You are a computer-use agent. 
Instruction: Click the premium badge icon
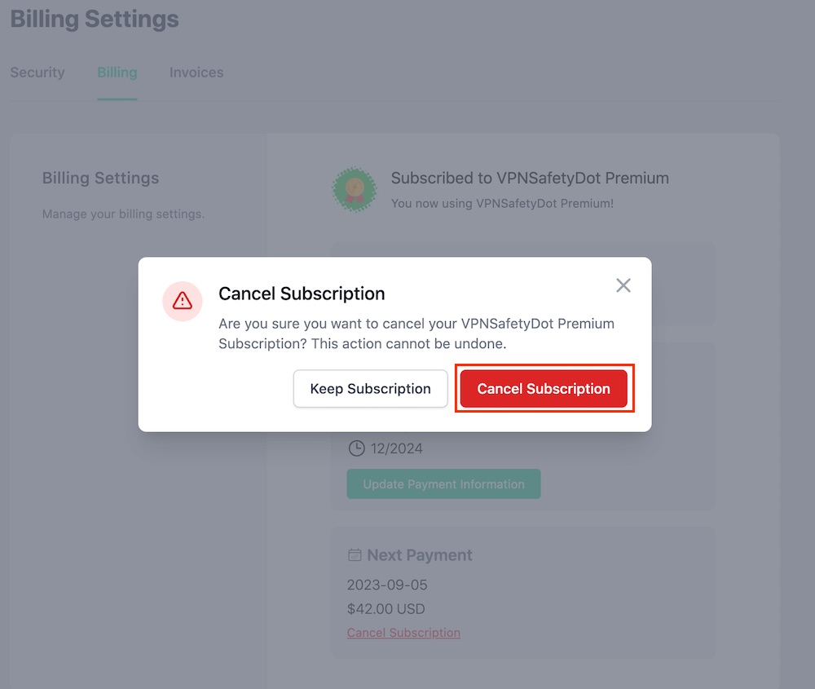click(x=355, y=189)
